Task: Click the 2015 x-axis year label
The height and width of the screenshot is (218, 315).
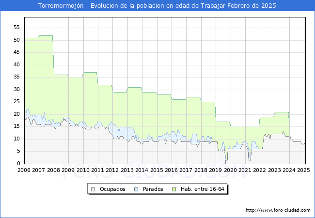Action: 157,170
